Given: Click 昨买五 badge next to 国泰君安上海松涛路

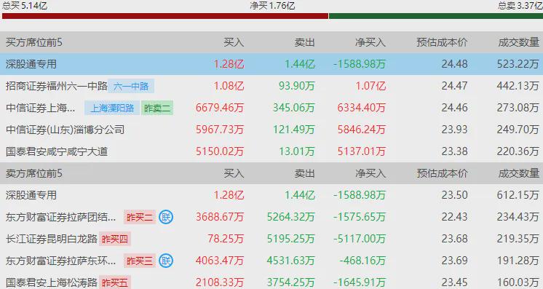Looking at the screenshot, I should coord(115,282).
